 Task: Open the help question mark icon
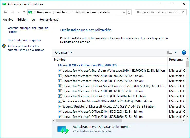click(x=184, y=52)
